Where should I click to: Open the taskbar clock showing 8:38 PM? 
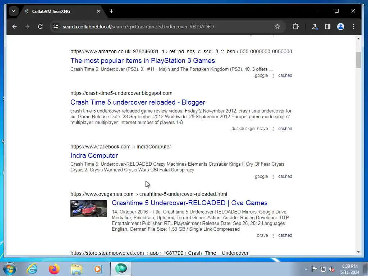pos(350,269)
